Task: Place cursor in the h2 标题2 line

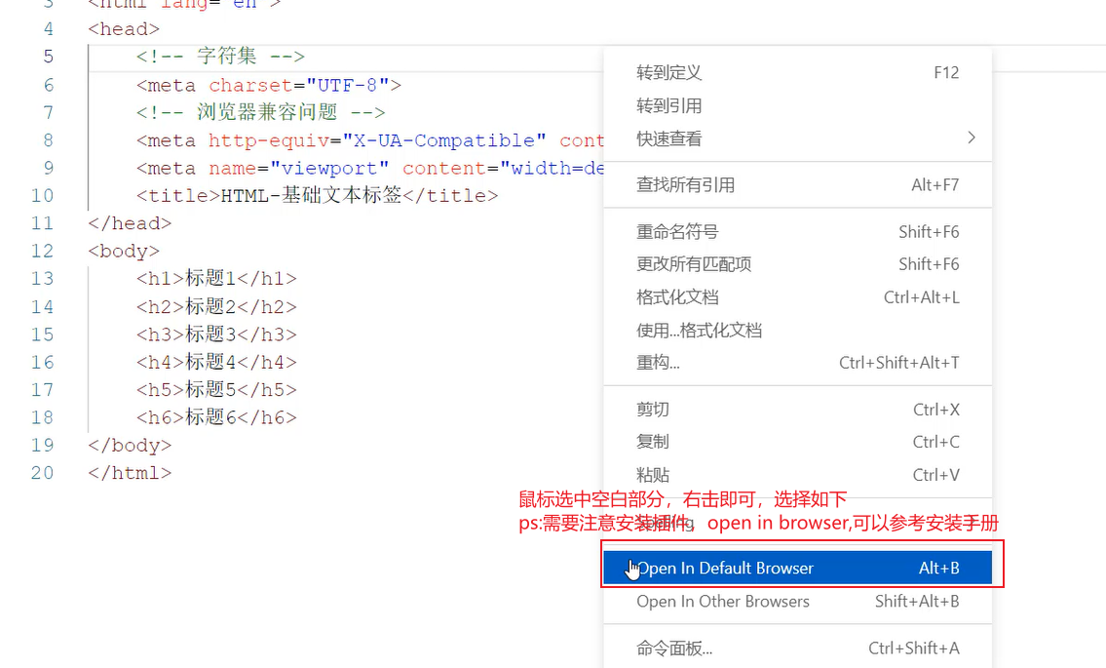Action: click(216, 306)
